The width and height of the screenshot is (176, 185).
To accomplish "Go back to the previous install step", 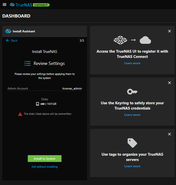I will 12,41.
